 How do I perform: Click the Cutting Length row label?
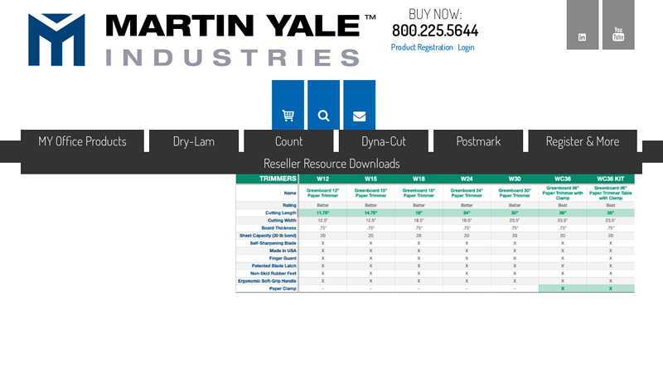tap(281, 213)
